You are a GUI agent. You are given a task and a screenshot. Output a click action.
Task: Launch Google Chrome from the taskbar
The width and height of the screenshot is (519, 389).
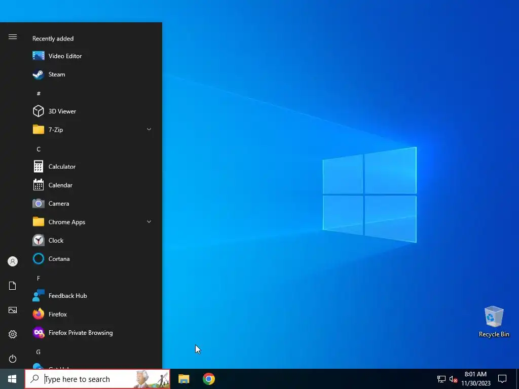point(209,379)
